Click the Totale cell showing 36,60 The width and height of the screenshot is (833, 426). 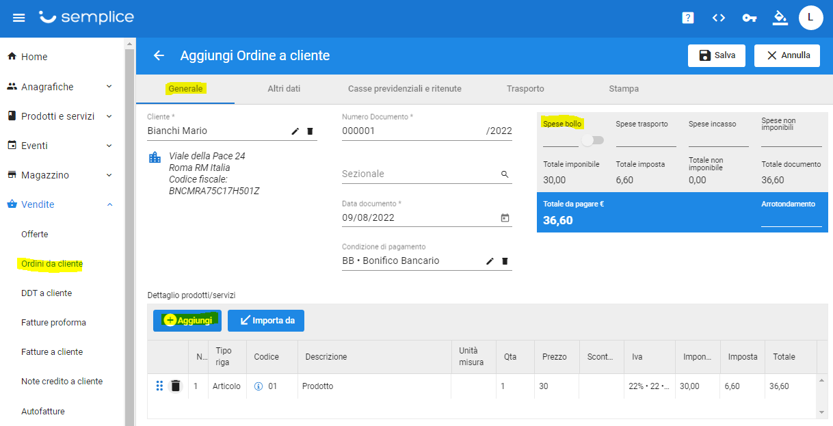pyautogui.click(x=791, y=386)
